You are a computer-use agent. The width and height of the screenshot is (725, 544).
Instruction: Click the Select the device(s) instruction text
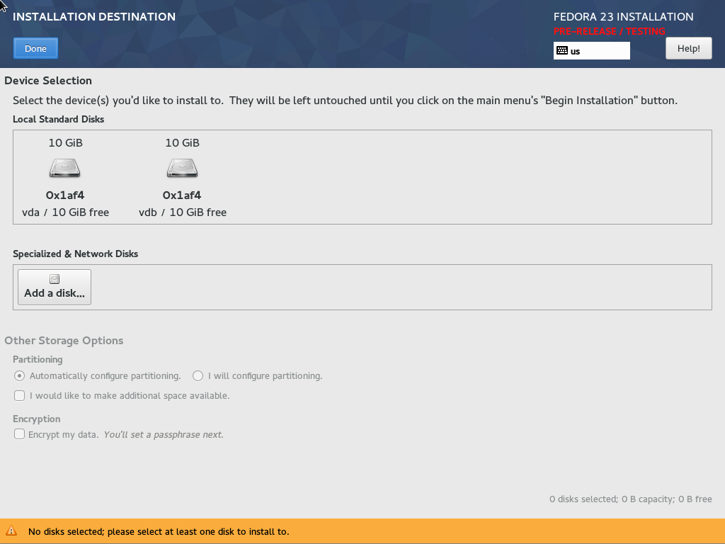point(345,101)
